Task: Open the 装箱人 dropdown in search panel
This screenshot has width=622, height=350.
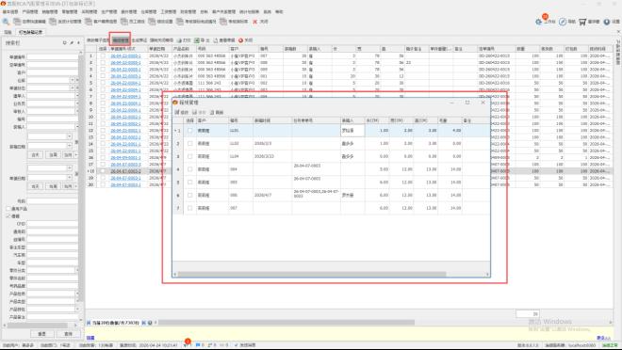Action: [x=76, y=127]
